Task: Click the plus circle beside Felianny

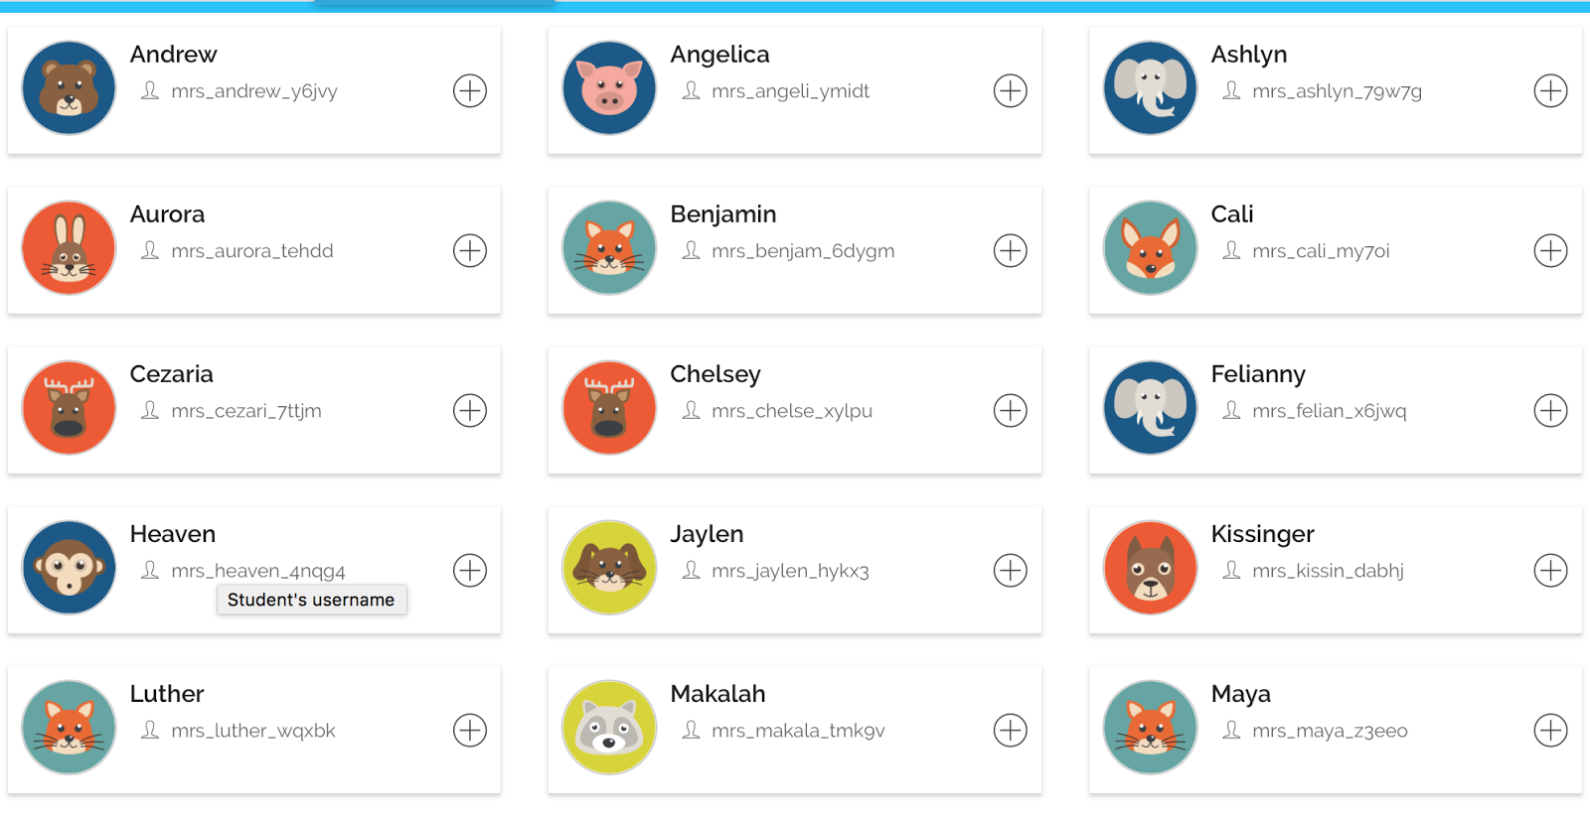Action: [1550, 411]
